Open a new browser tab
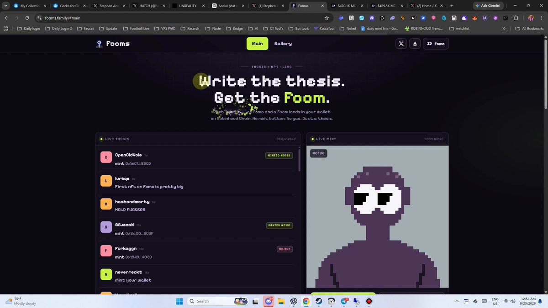This screenshot has height=308, width=548. (x=452, y=6)
